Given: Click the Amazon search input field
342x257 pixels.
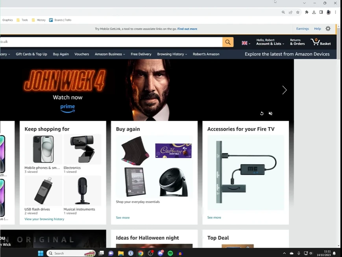Looking at the screenshot, I should (x=111, y=42).
